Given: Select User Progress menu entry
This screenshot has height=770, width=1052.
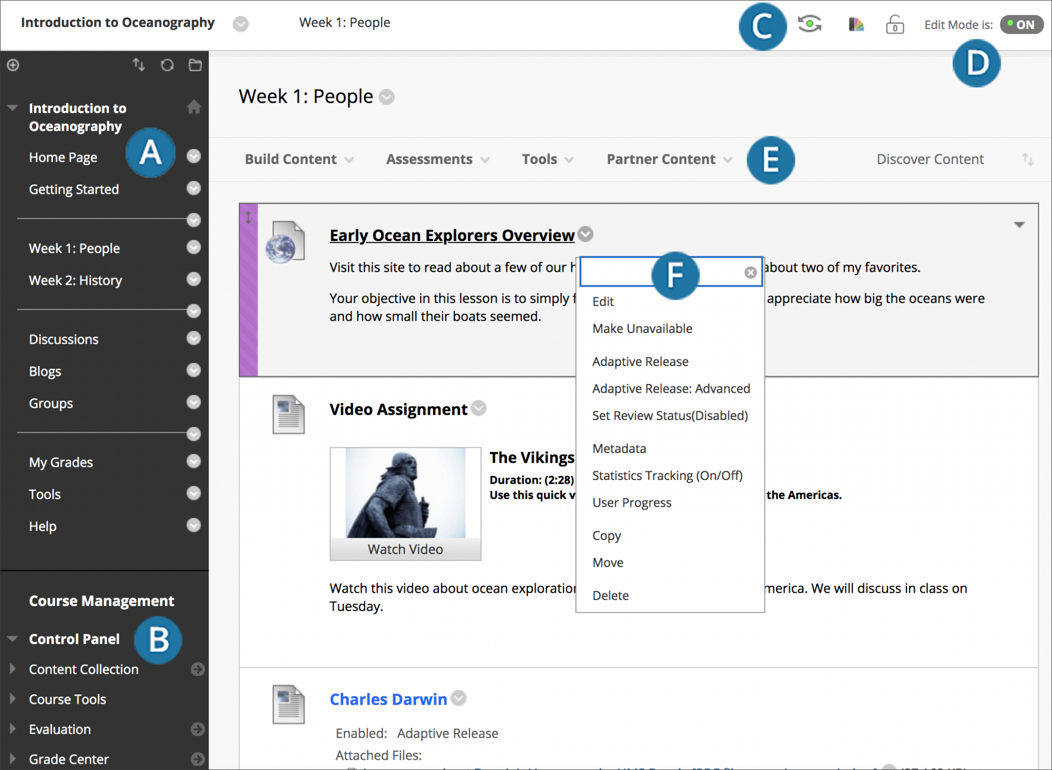Looking at the screenshot, I should pos(632,502).
